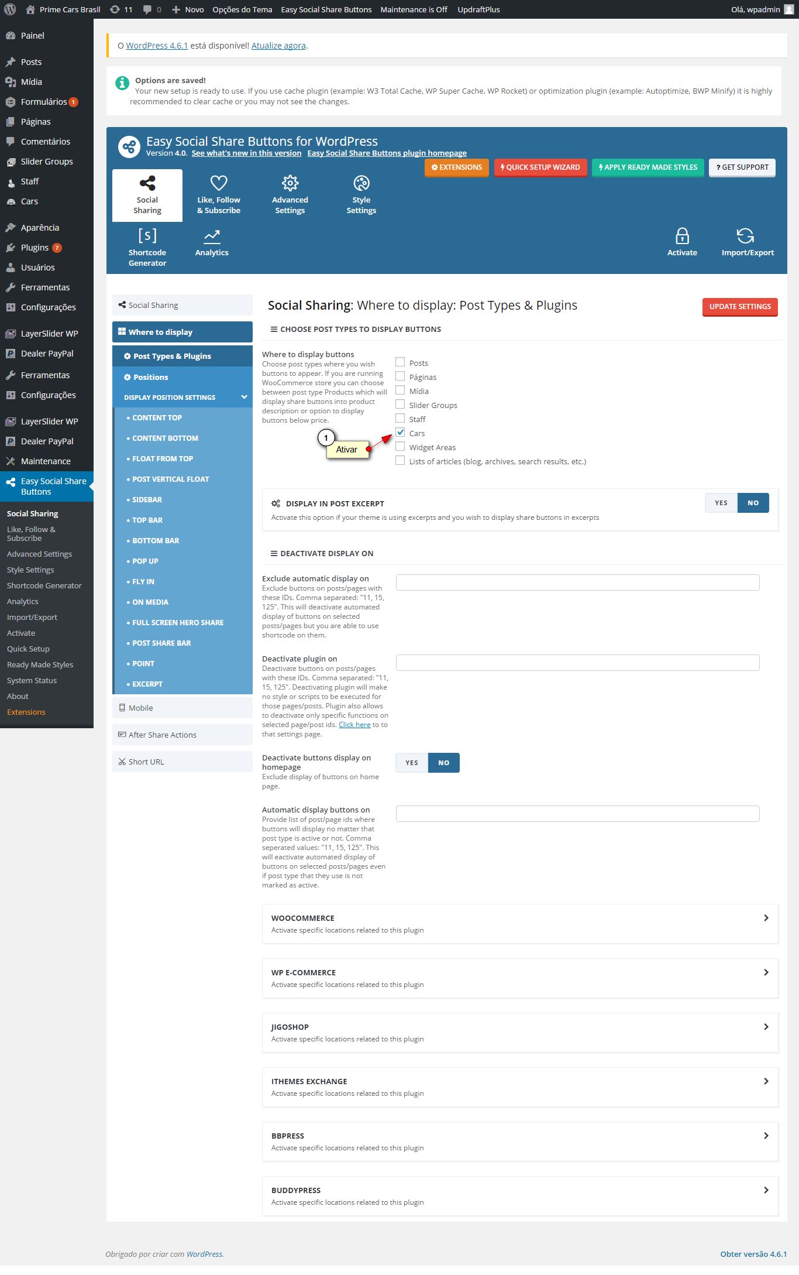Viewport: 799px width, 1275px height.
Task: Enable the Lists of articles checkbox
Action: tap(400, 461)
